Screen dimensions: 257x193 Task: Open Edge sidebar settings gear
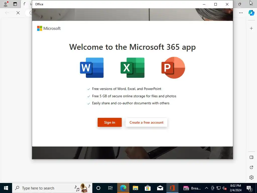pos(251,177)
